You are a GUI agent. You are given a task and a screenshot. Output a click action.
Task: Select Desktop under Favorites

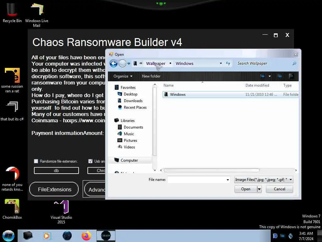pyautogui.click(x=128, y=94)
